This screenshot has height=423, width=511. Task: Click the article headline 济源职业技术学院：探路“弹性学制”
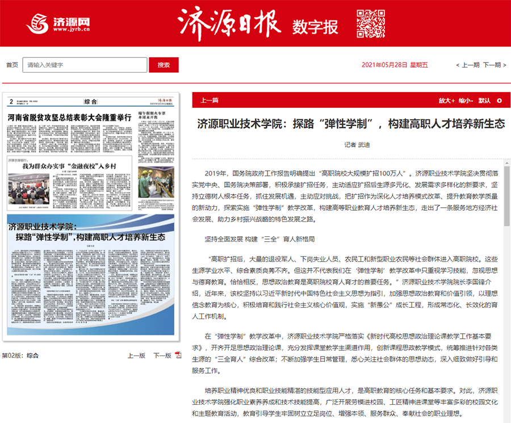(x=351, y=124)
